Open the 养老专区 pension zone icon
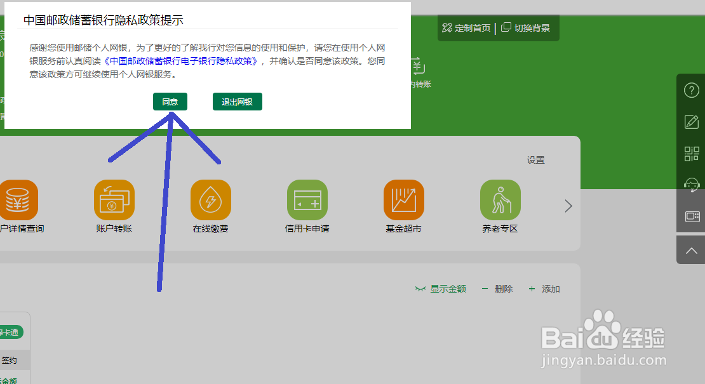The width and height of the screenshot is (705, 384). click(500, 200)
